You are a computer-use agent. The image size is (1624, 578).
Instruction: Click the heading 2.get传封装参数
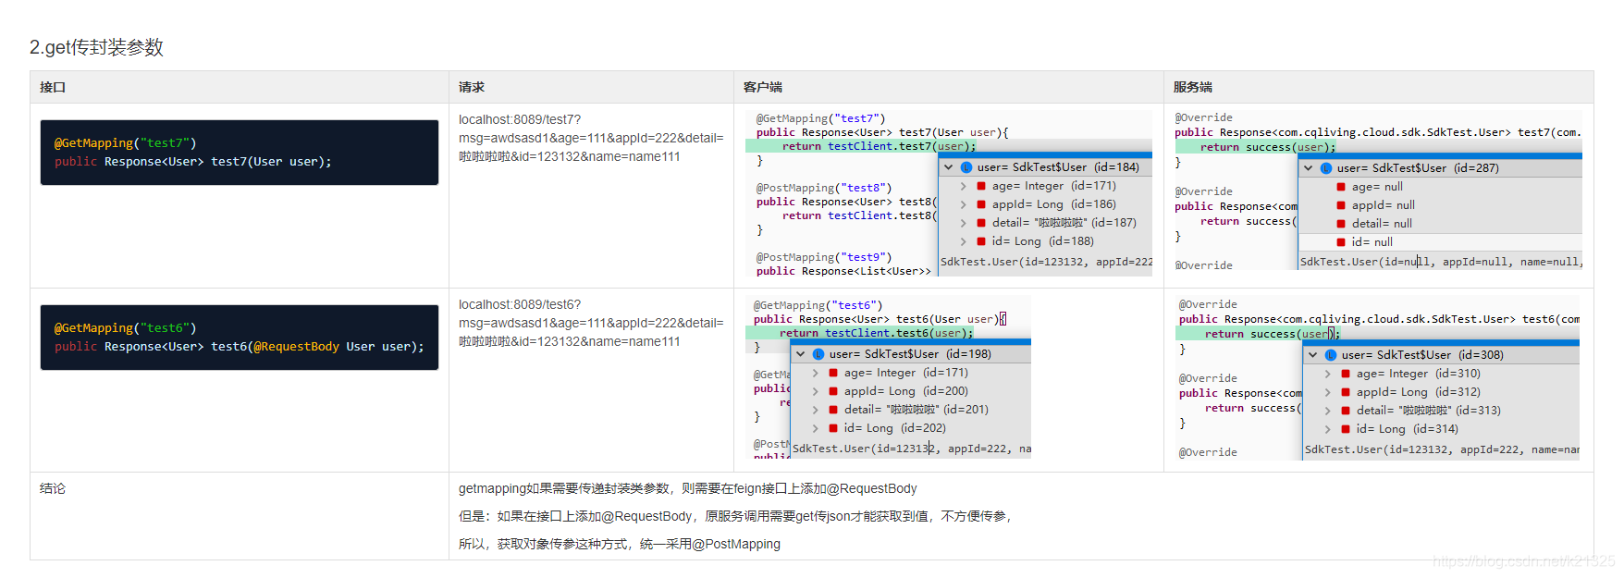point(96,47)
